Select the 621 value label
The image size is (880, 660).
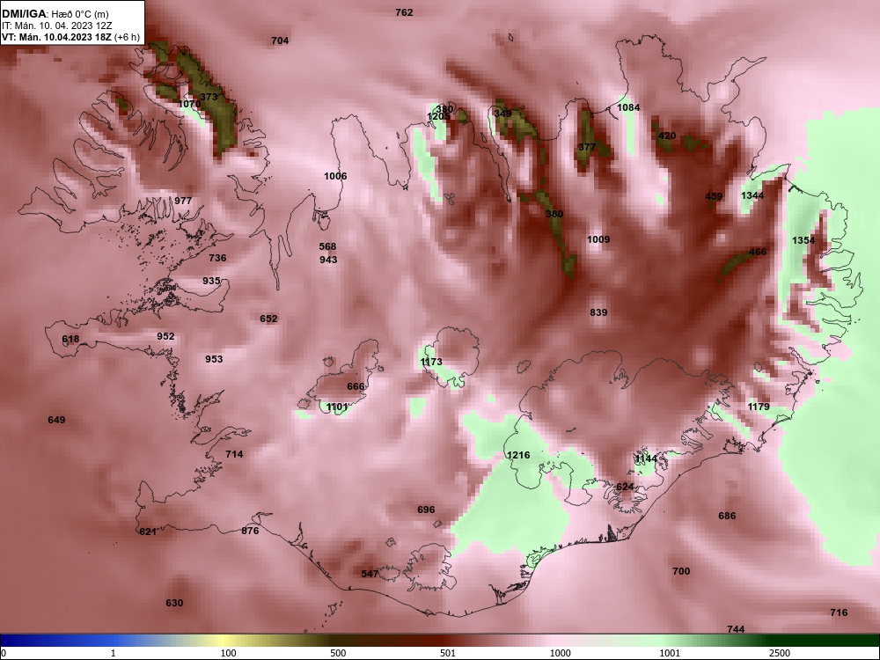coord(148,532)
